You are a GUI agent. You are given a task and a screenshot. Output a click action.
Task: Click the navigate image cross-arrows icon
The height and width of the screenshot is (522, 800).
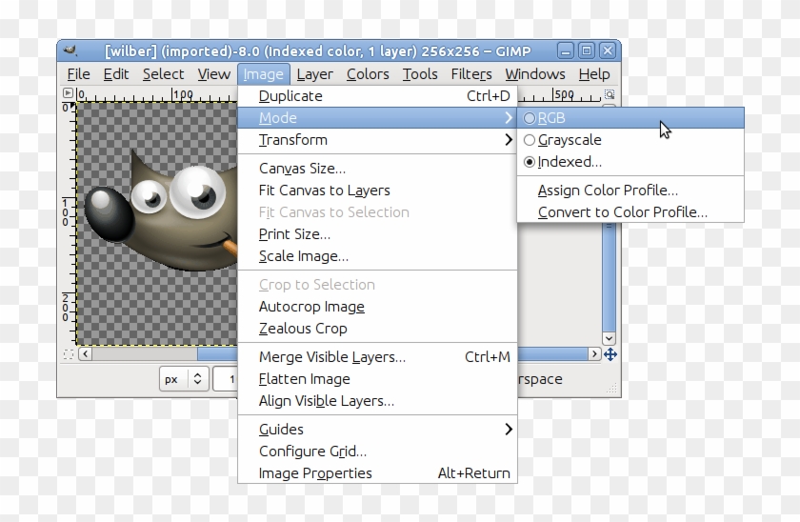610,354
